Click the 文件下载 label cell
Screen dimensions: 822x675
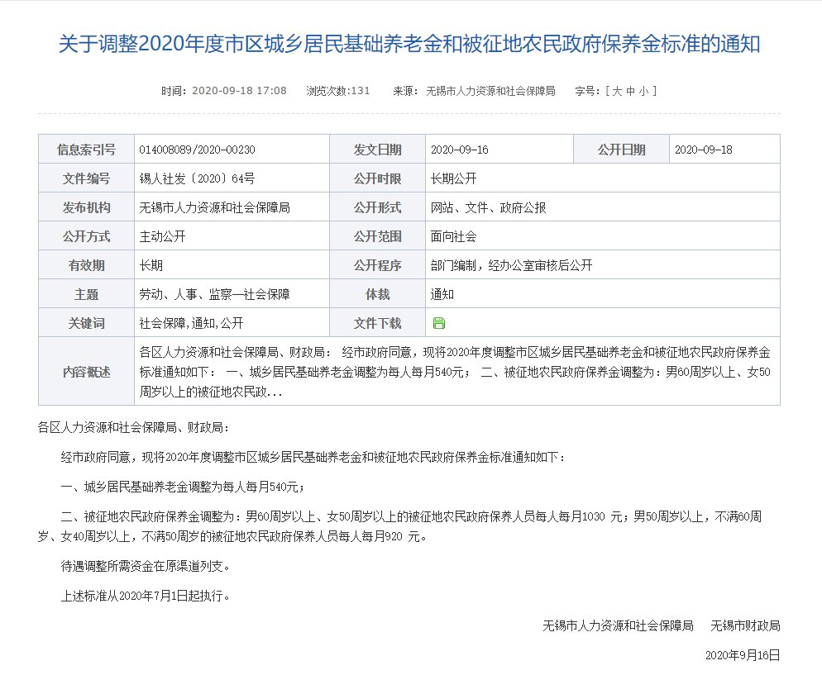pyautogui.click(x=377, y=323)
